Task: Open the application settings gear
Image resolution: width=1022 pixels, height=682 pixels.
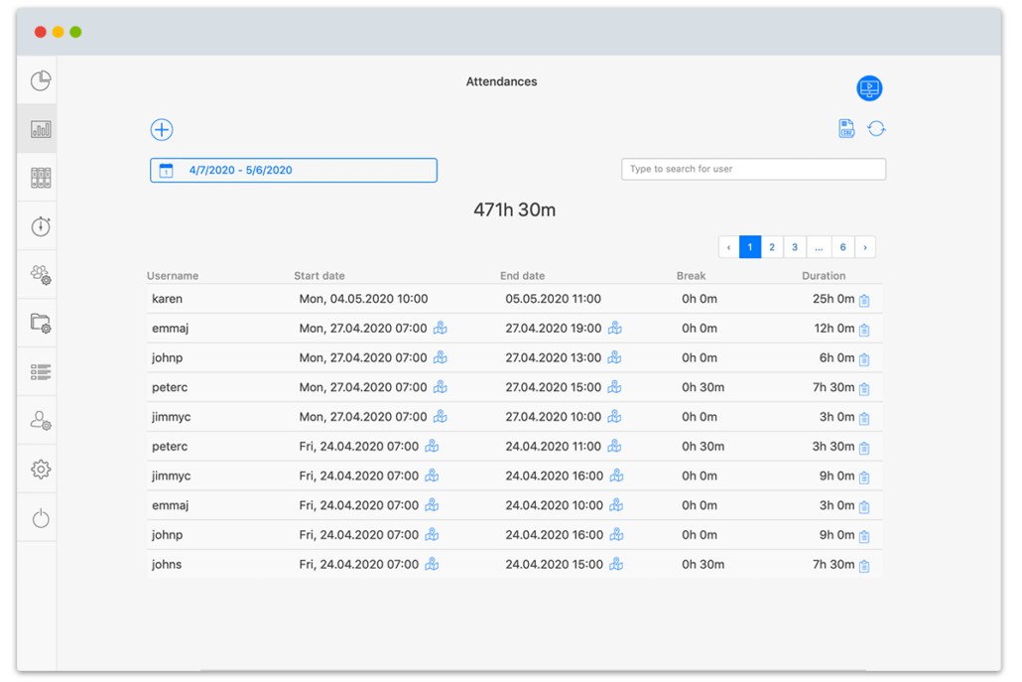Action: [39, 469]
